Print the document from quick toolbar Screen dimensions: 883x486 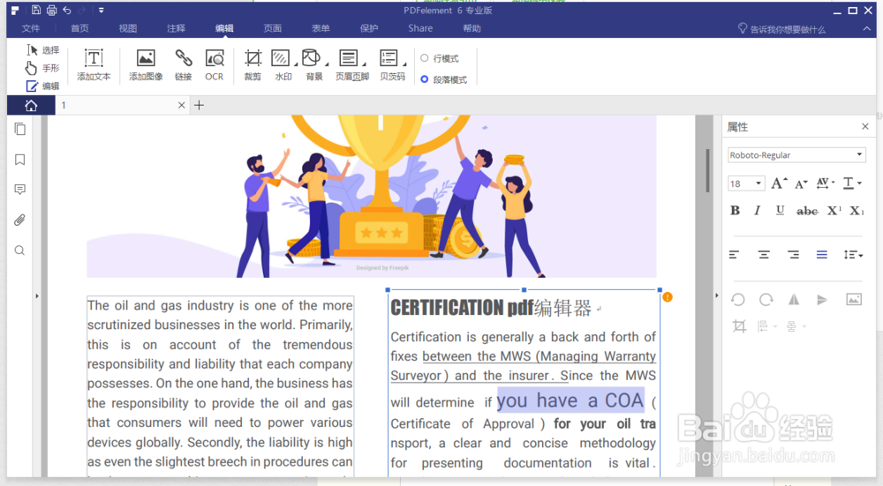pos(51,10)
